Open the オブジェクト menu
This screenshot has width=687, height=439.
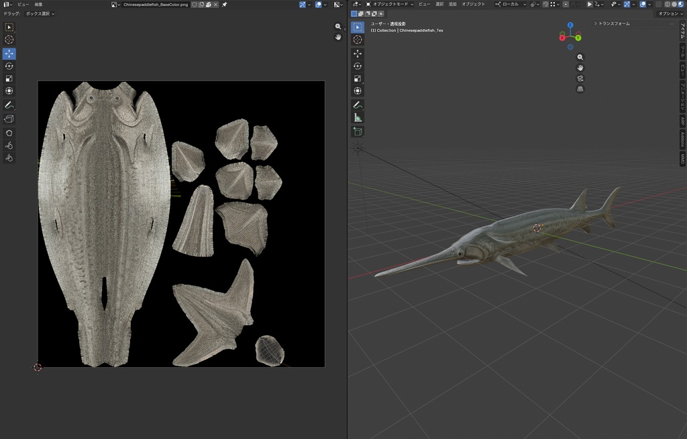tap(473, 5)
